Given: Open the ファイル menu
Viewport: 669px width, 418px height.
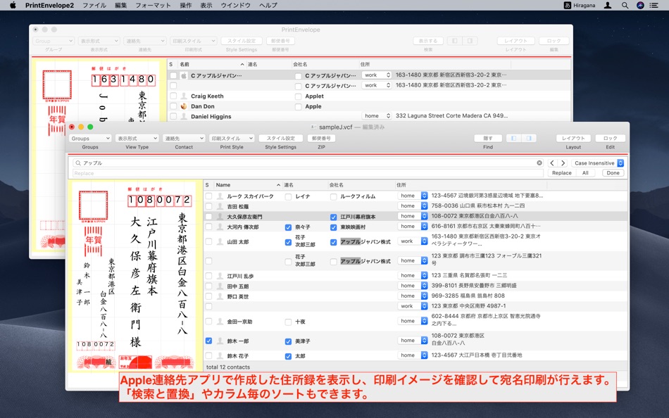Looking at the screenshot, I should click(94, 5).
